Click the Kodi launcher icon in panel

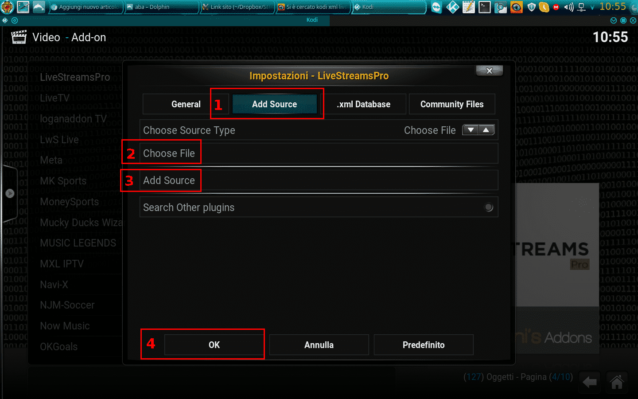[452, 7]
